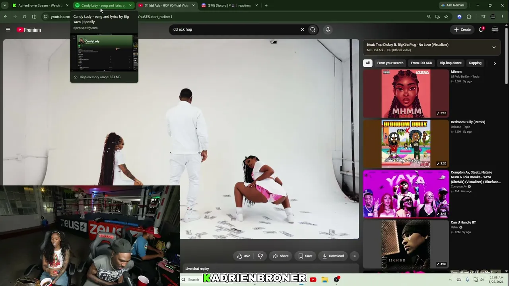Reload the current page
The image size is (509, 286).
point(25,17)
